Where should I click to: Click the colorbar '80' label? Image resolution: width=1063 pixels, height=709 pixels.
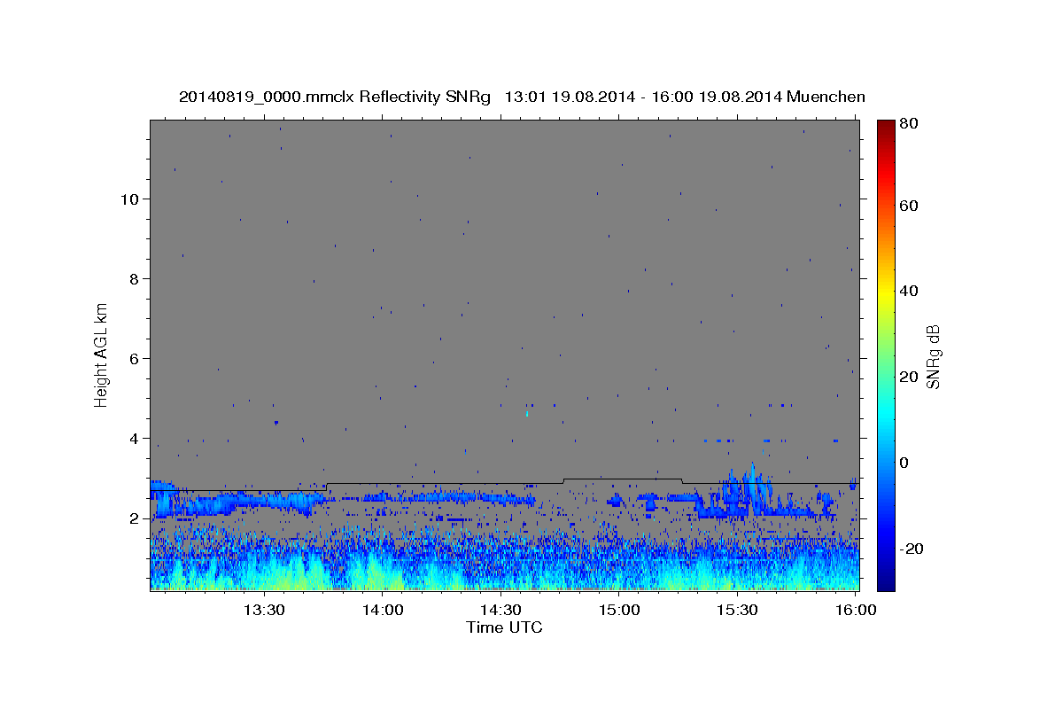pyautogui.click(x=909, y=124)
